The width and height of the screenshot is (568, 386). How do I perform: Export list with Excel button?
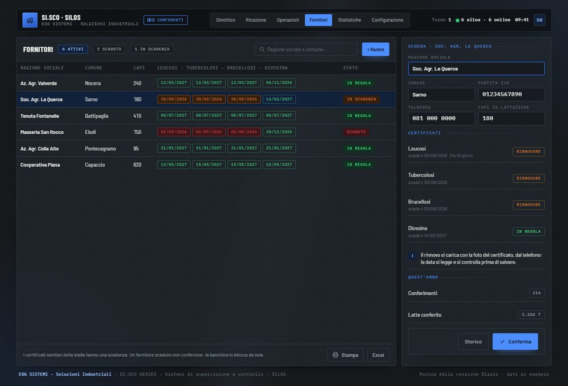pos(378,355)
